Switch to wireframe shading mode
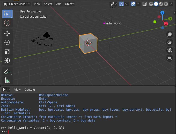The width and height of the screenshot is (176, 134). click(x=151, y=4)
